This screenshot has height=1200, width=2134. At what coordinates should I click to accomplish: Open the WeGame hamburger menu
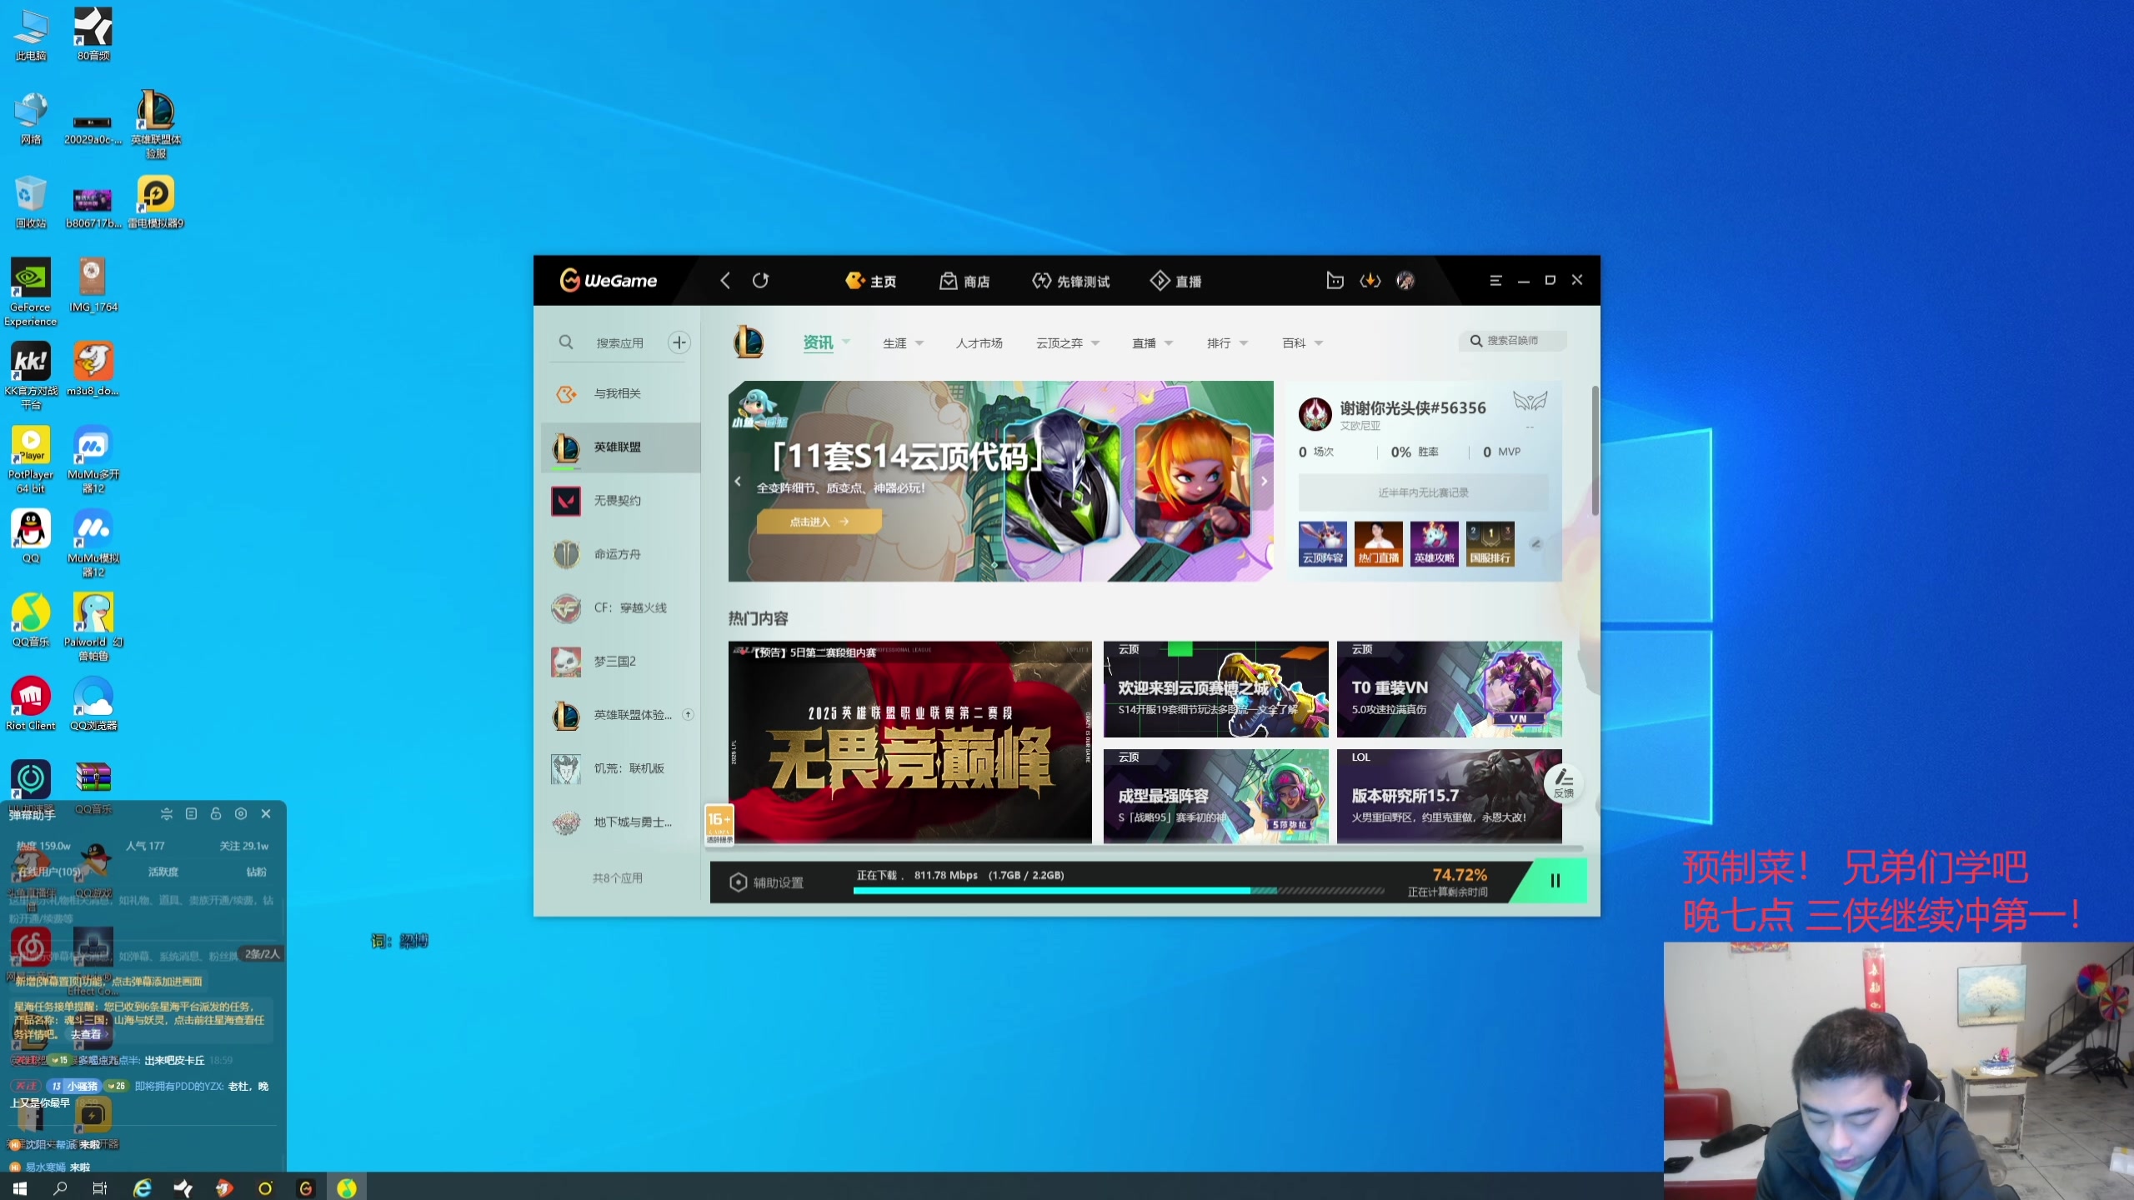click(1495, 281)
